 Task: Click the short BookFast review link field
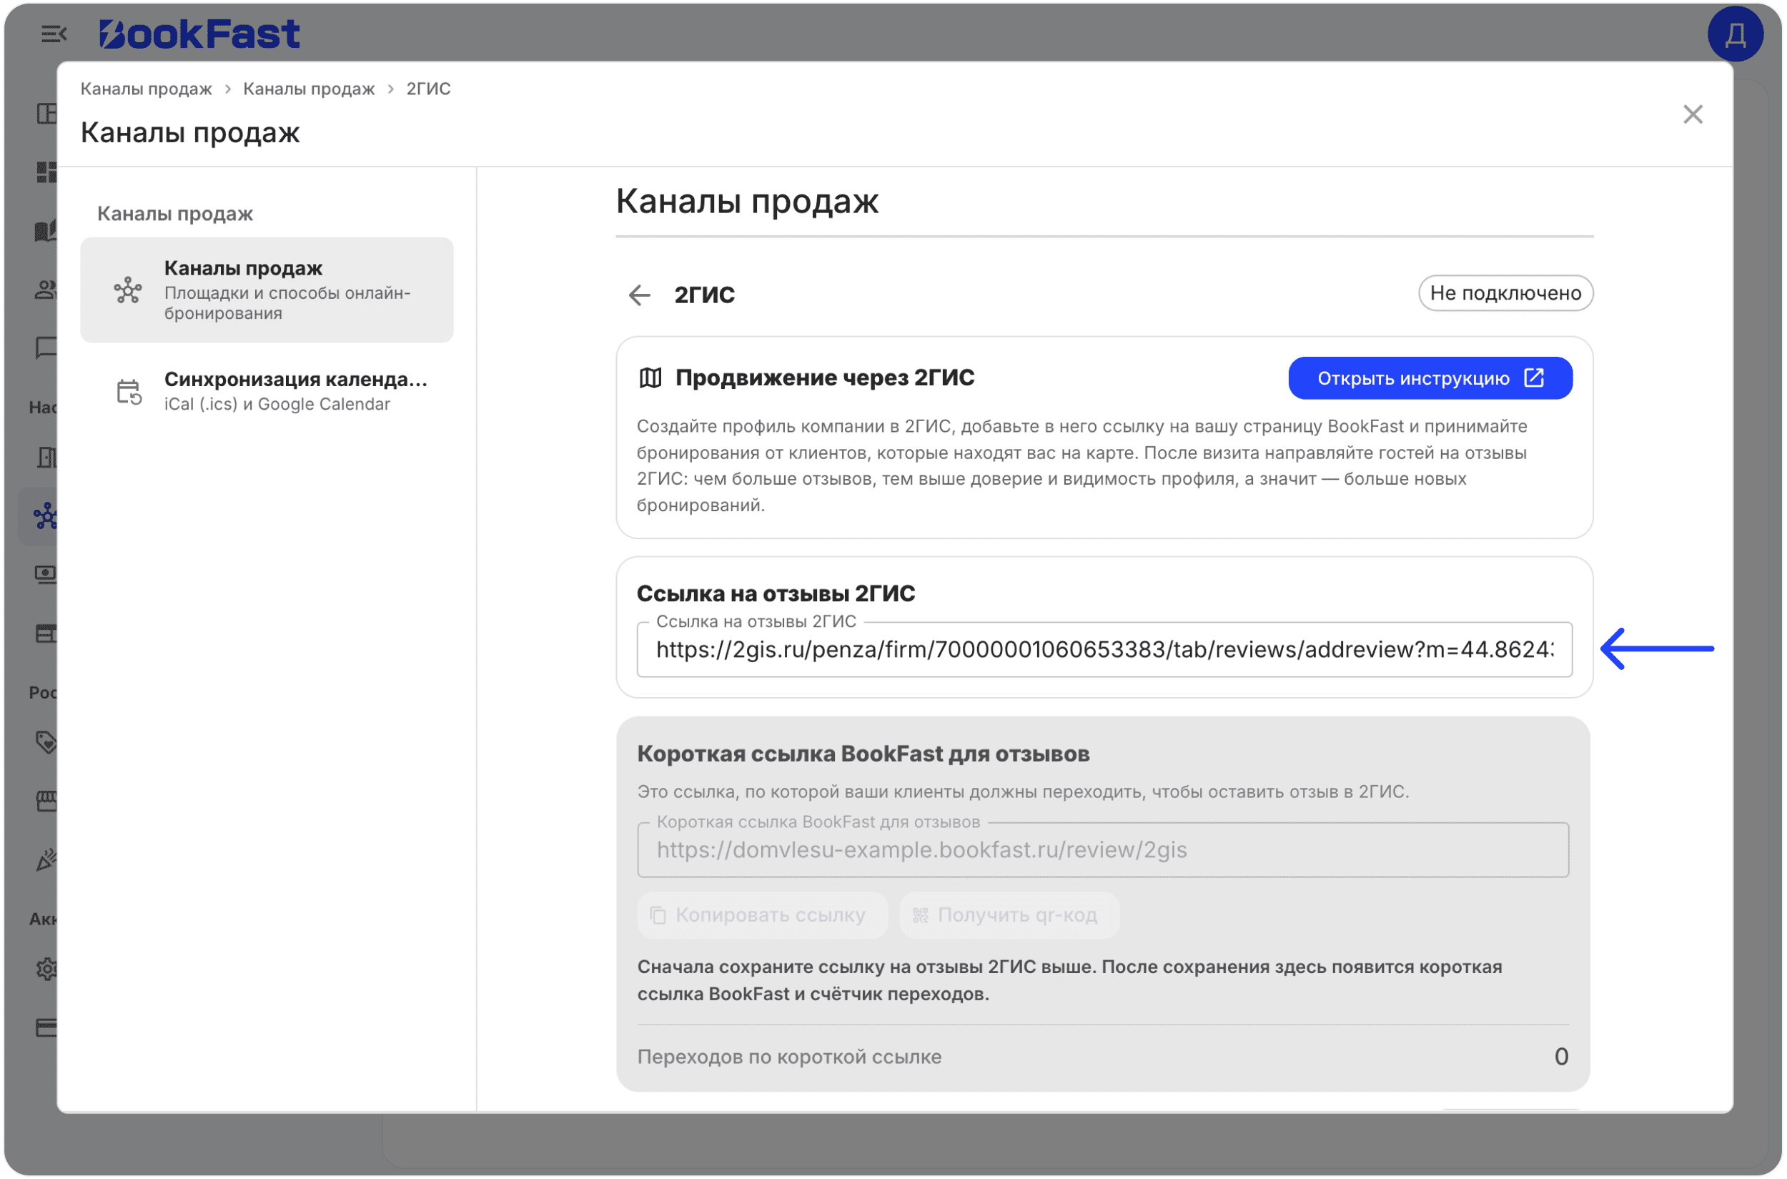click(1103, 849)
